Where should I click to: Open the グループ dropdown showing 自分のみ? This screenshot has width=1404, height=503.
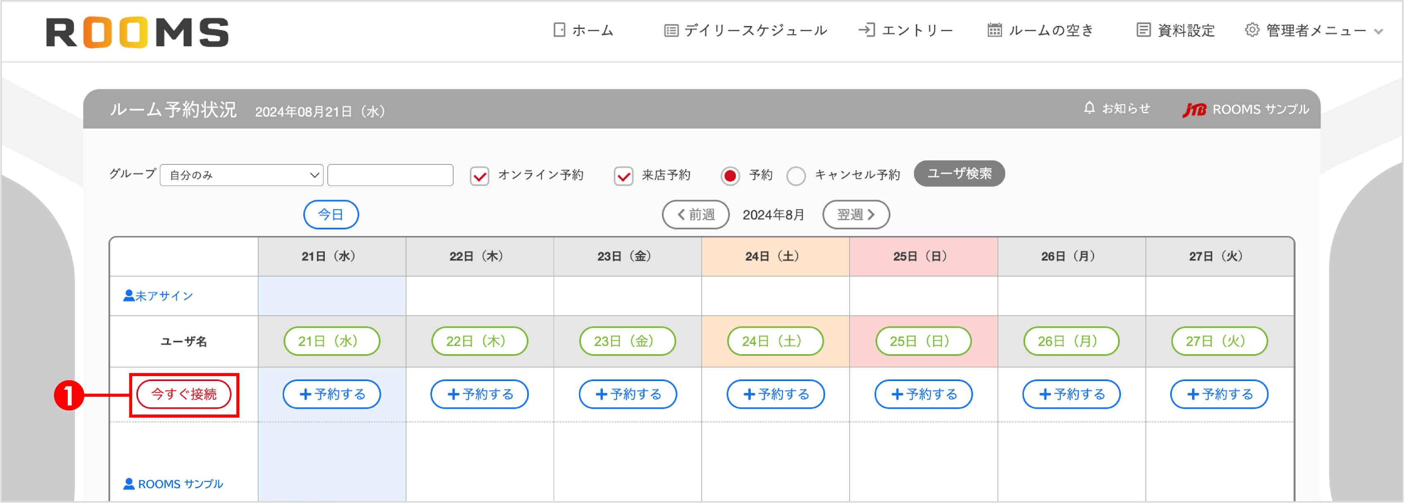tap(241, 175)
